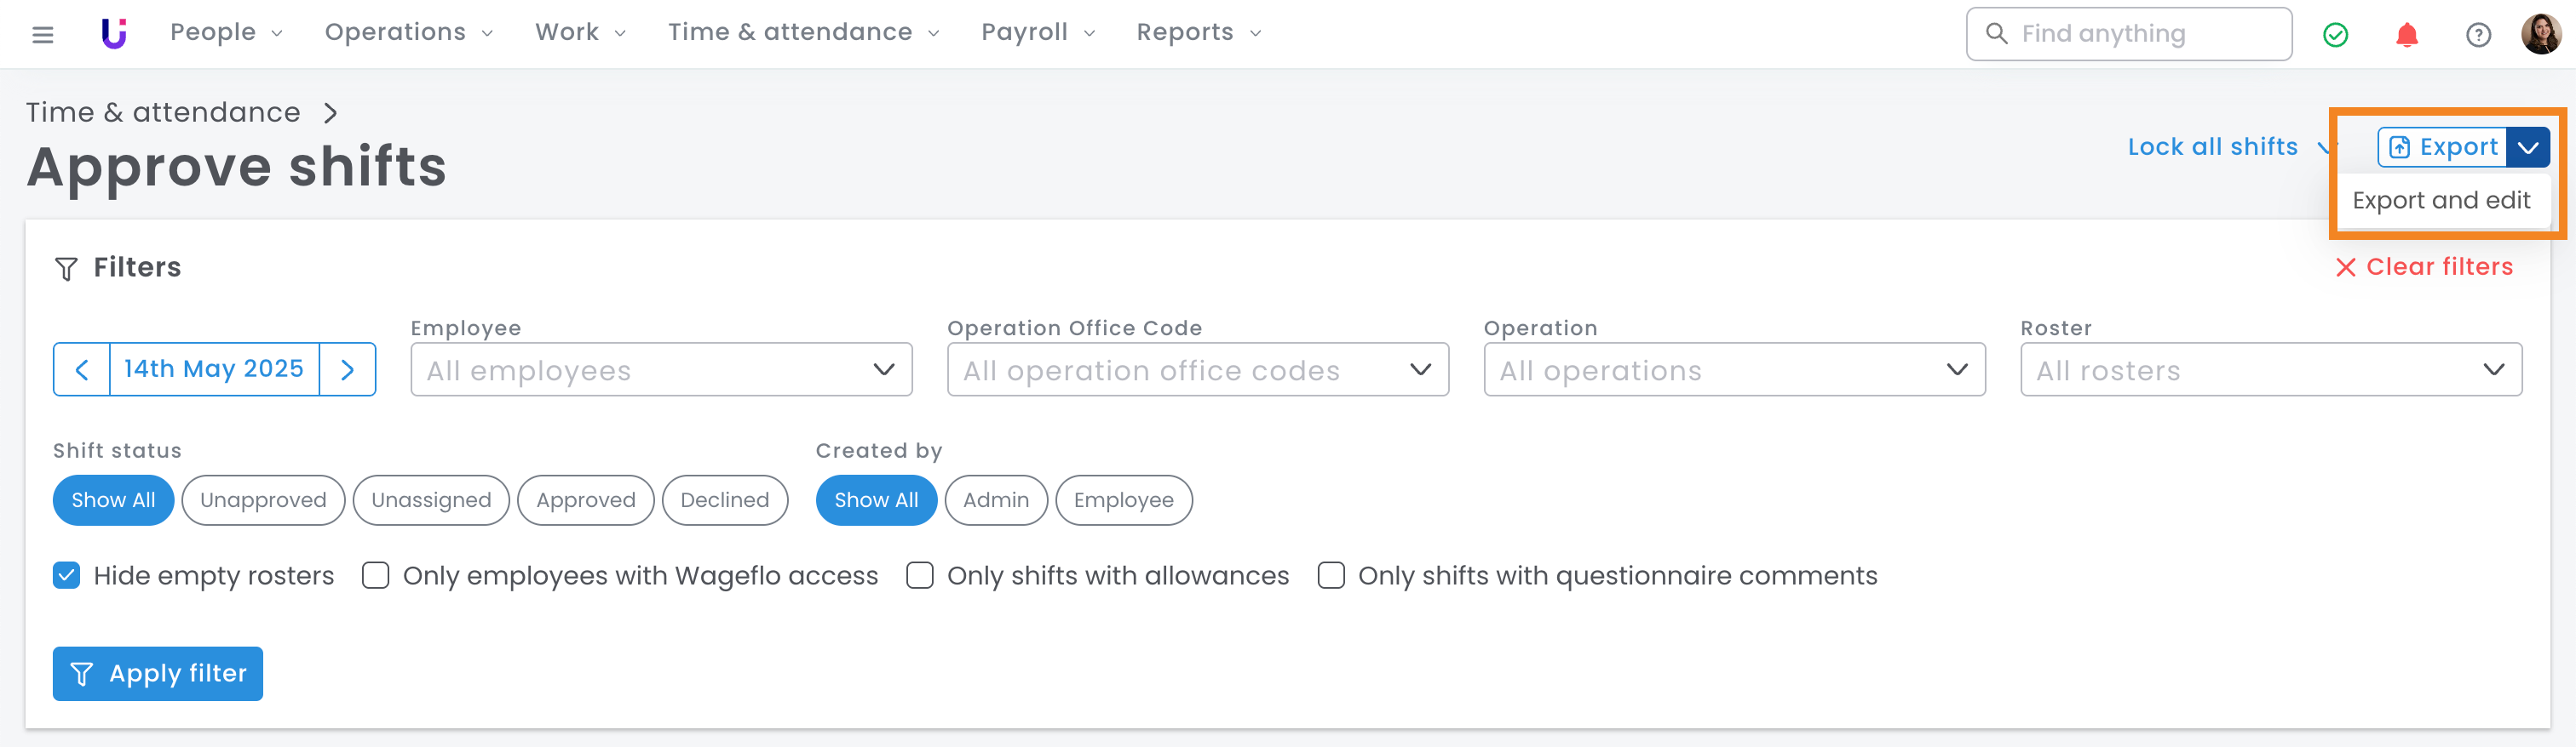This screenshot has height=747, width=2576.
Task: Uncheck Hide empty rosters checkbox
Action: (67, 575)
